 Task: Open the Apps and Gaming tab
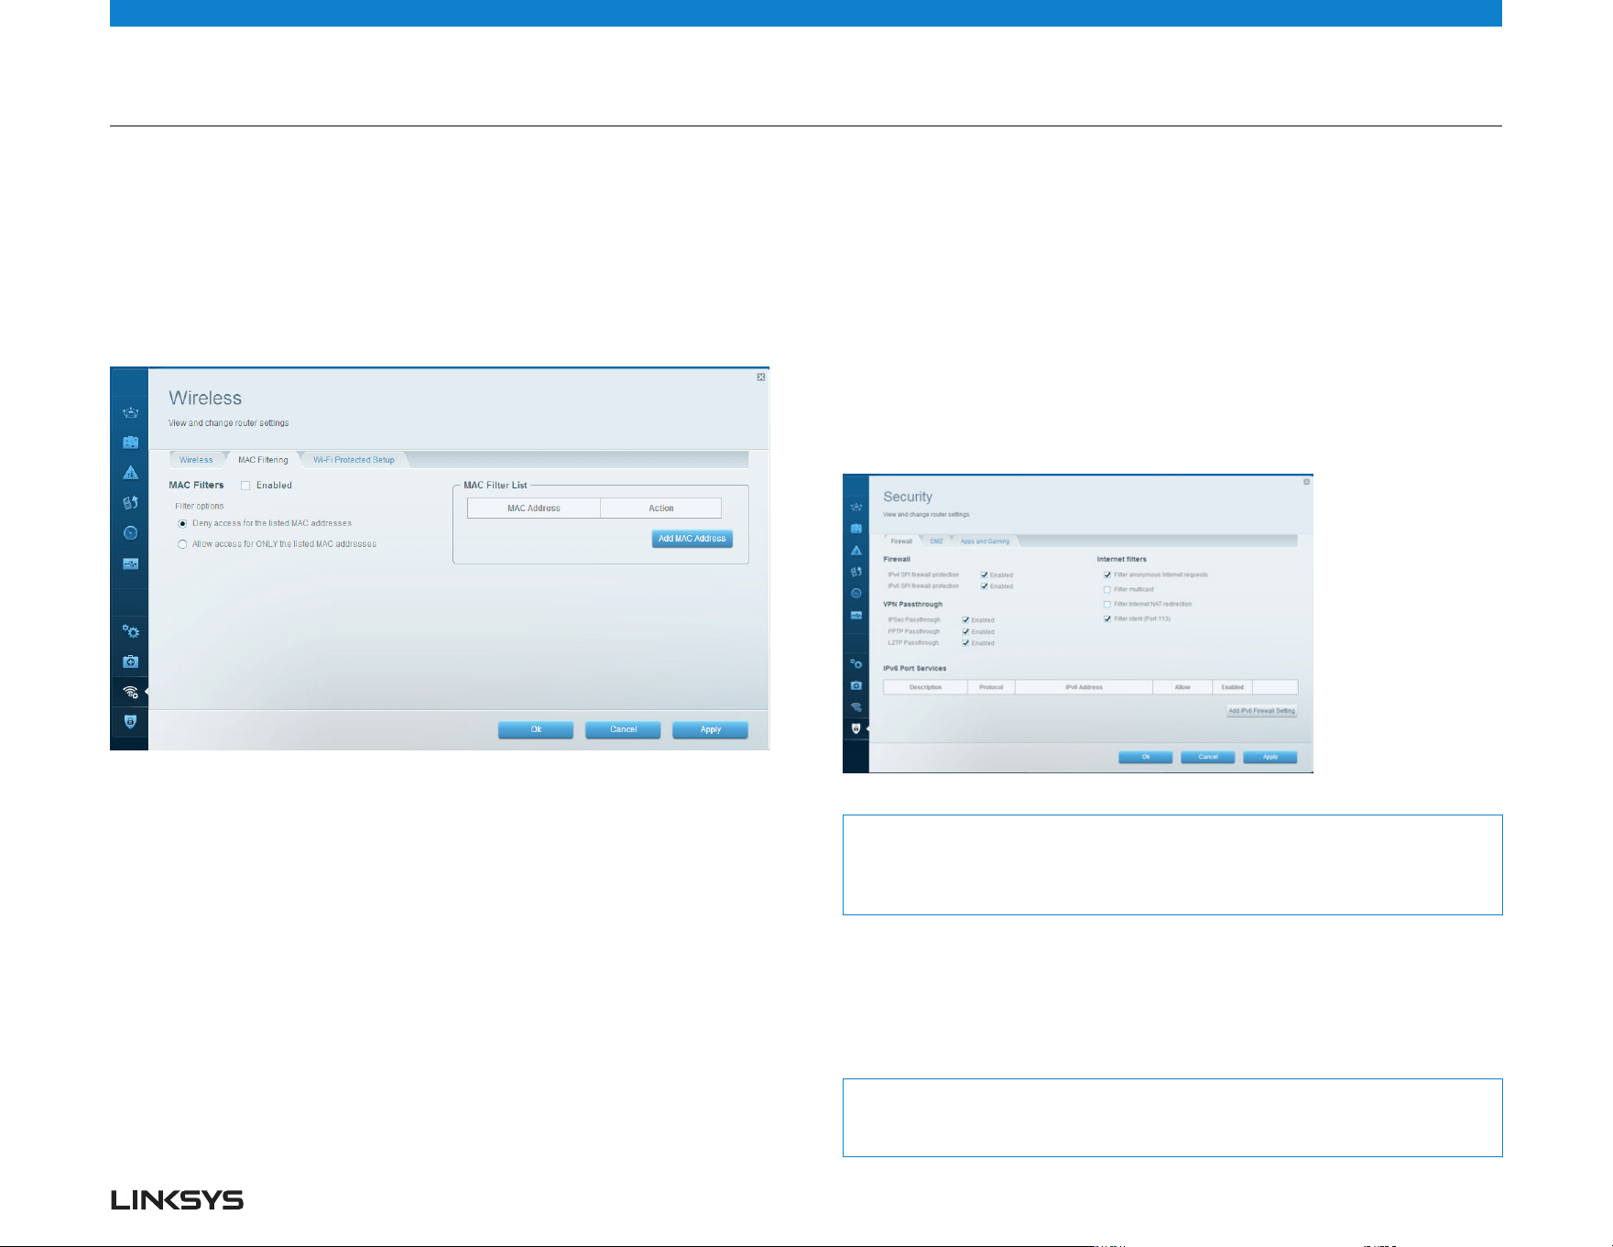[985, 541]
